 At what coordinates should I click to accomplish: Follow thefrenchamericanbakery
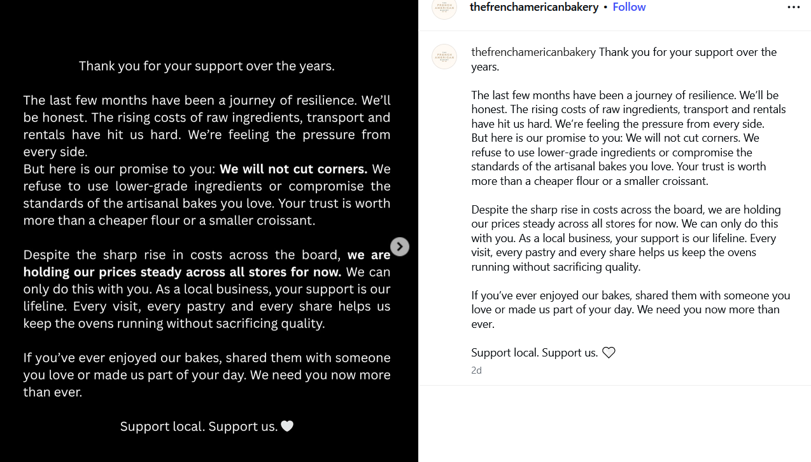629,7
